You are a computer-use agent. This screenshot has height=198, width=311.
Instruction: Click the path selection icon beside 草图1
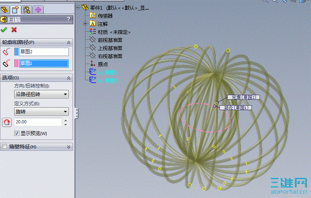(x=6, y=63)
